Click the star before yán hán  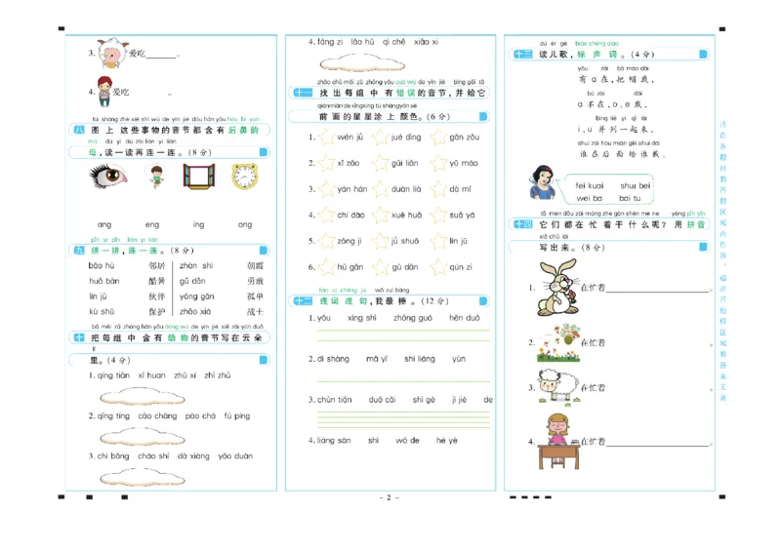(326, 188)
